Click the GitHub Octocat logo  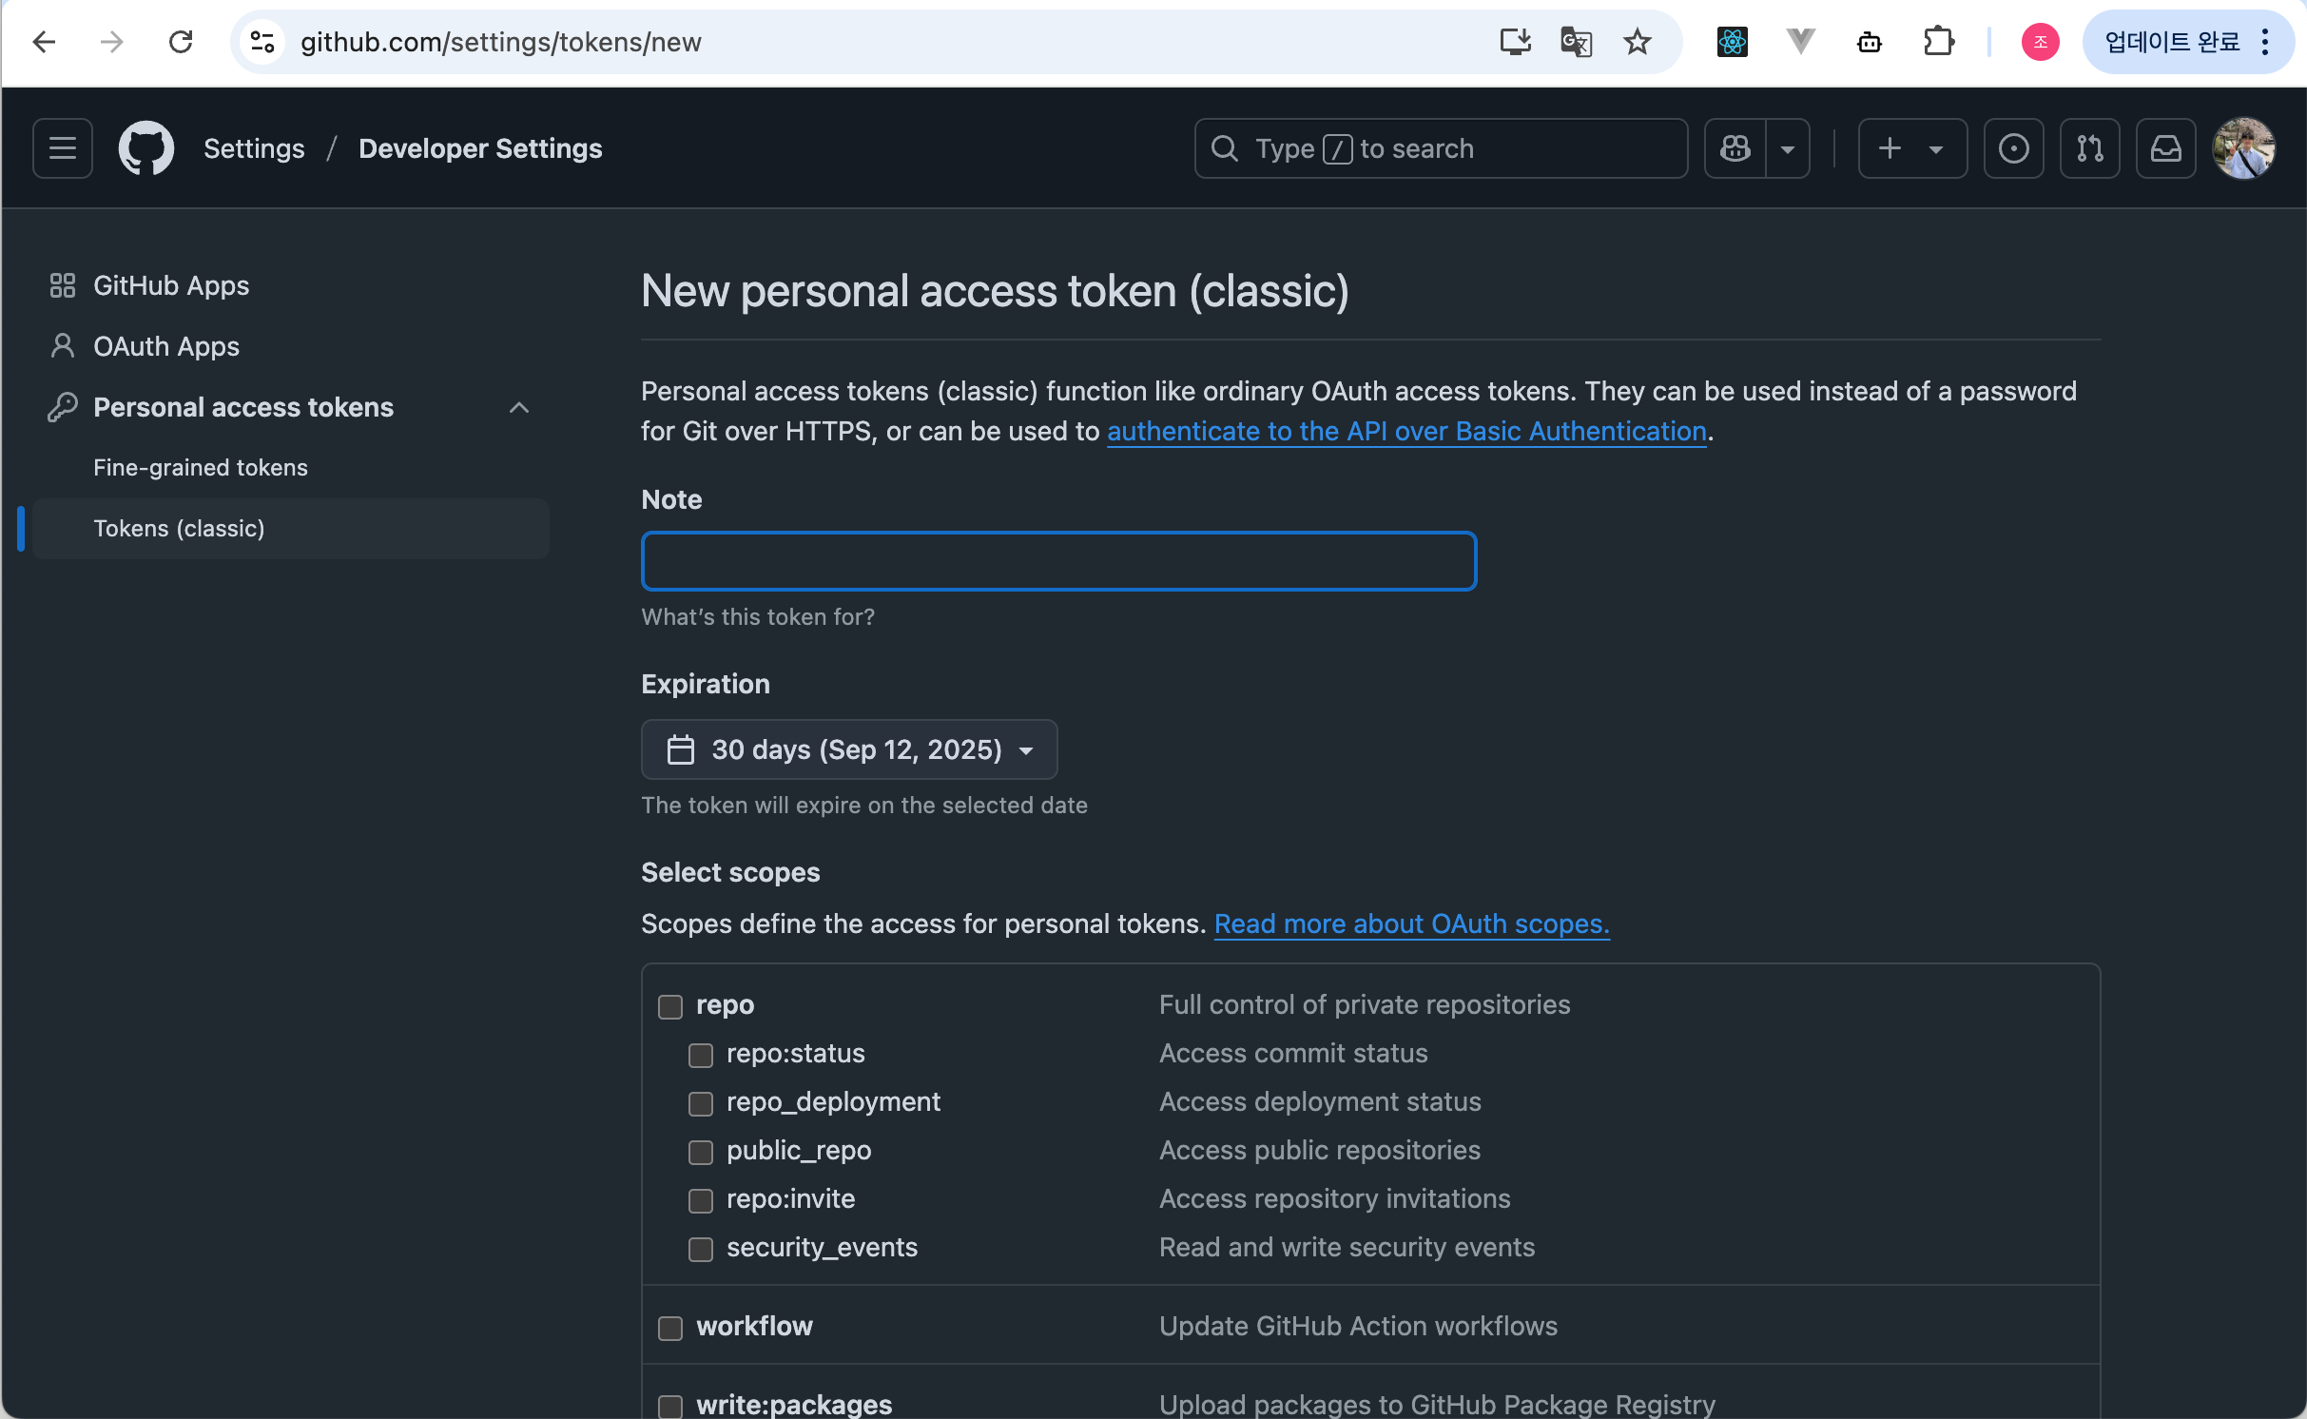(x=145, y=148)
